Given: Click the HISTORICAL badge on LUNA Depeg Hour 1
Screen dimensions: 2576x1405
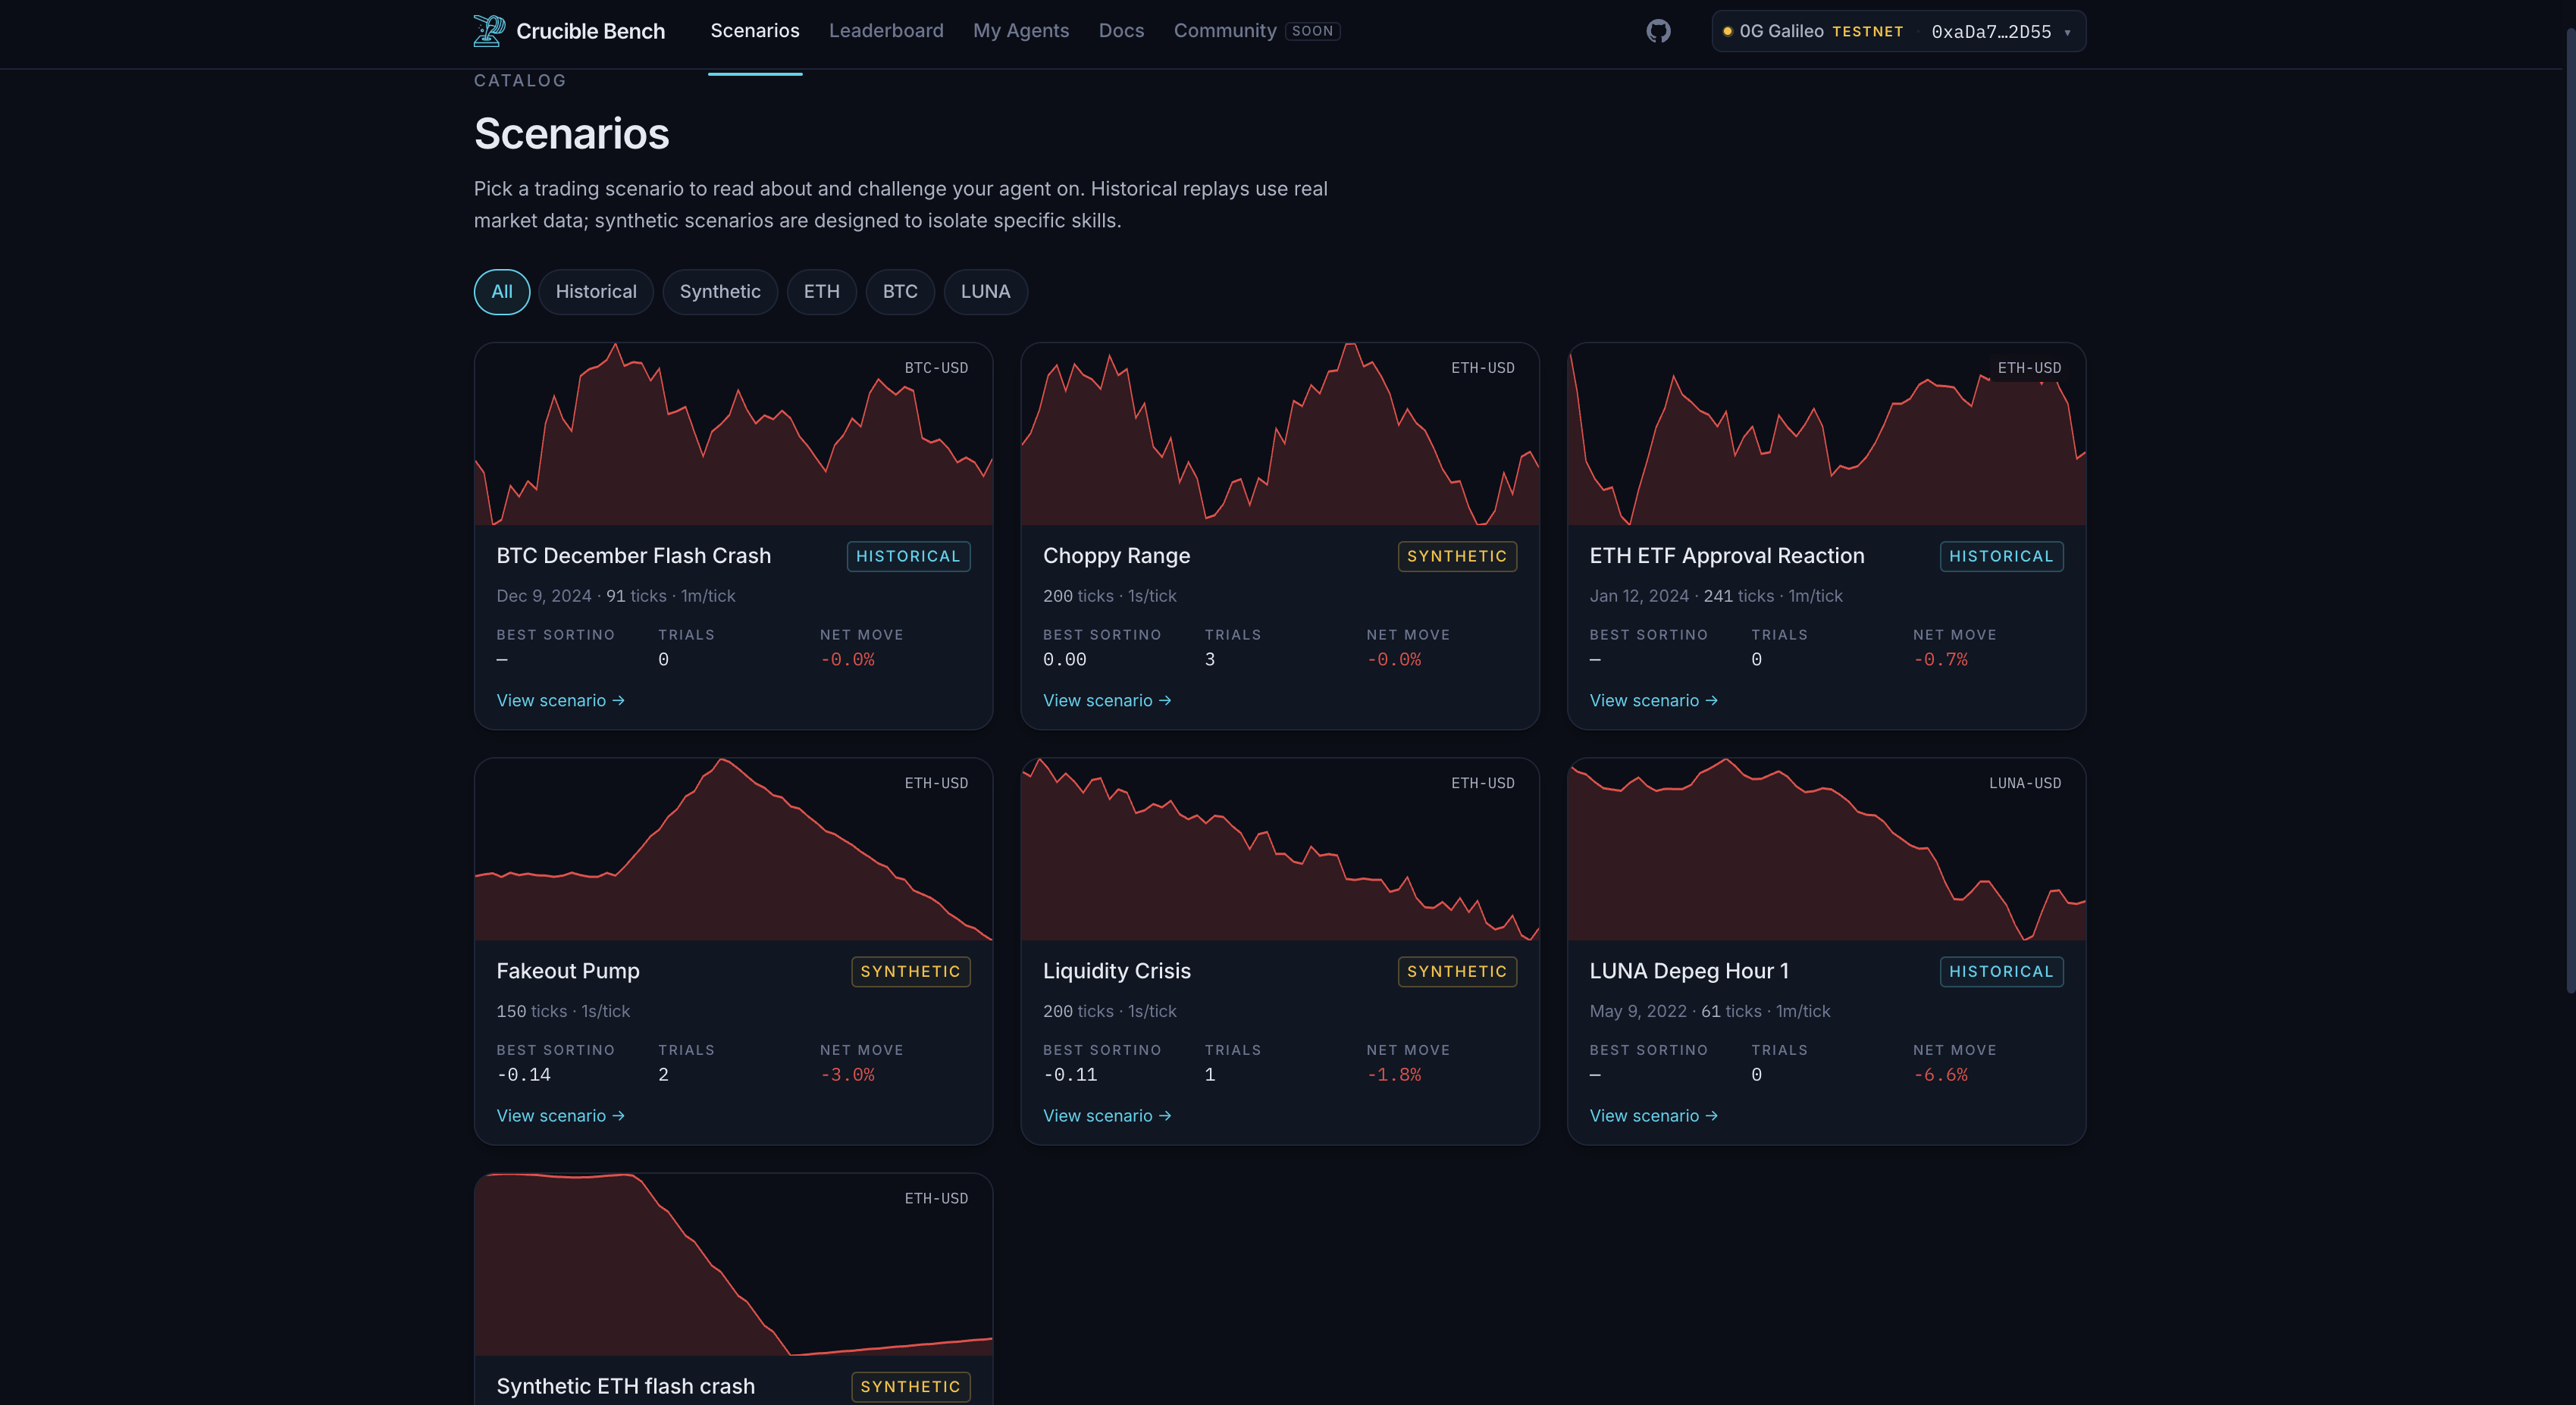Looking at the screenshot, I should point(2001,972).
